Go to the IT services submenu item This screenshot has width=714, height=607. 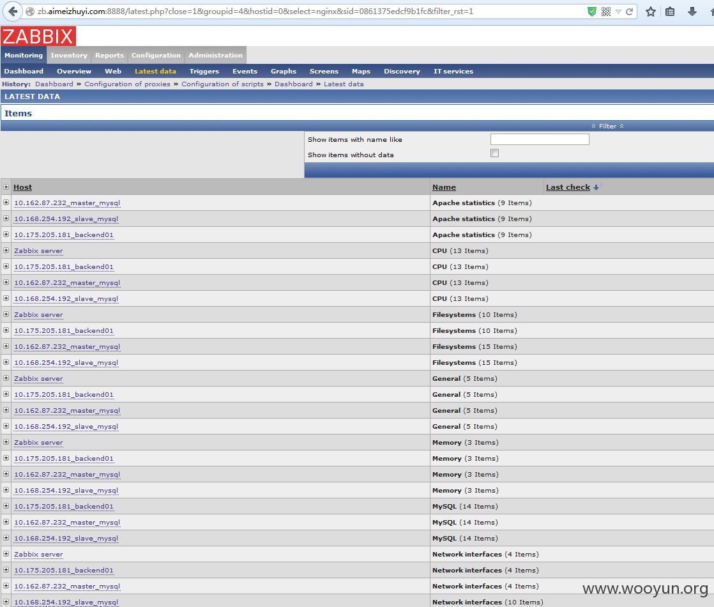tap(453, 71)
